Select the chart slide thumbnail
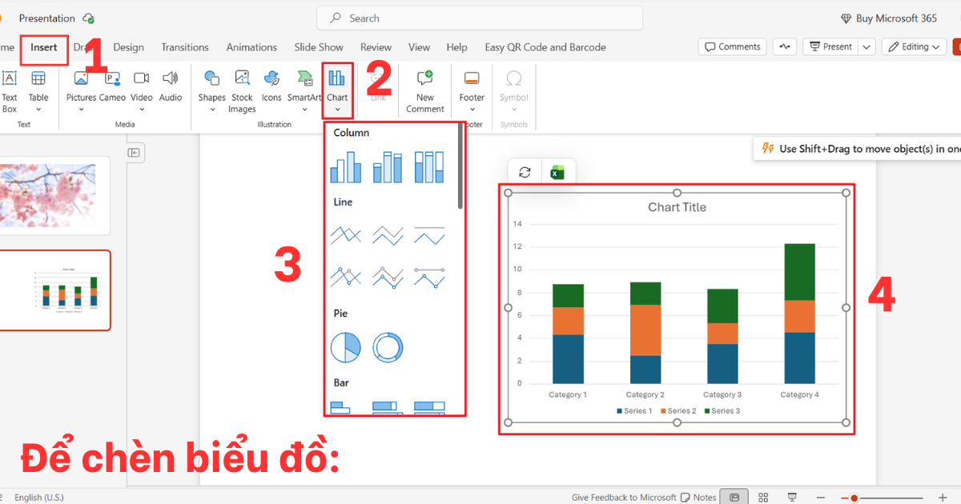Image resolution: width=961 pixels, height=504 pixels. pyautogui.click(x=55, y=290)
